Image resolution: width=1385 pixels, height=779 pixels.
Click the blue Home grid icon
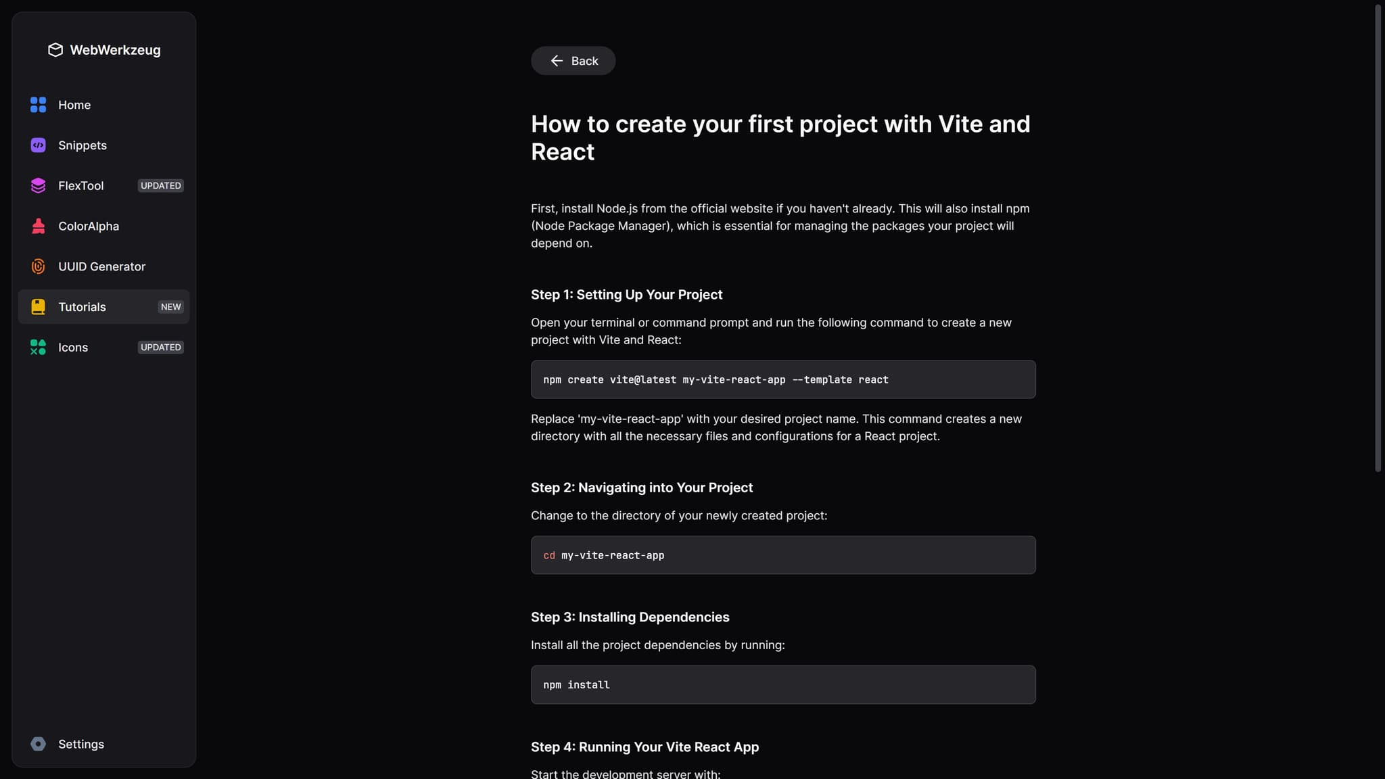coord(39,105)
